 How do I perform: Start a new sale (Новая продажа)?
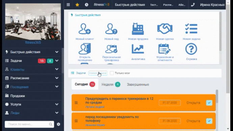click(x=138, y=31)
